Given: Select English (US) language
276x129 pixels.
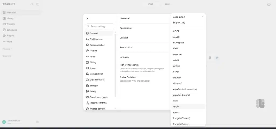Looking at the screenshot, I should (x=188, y=23).
